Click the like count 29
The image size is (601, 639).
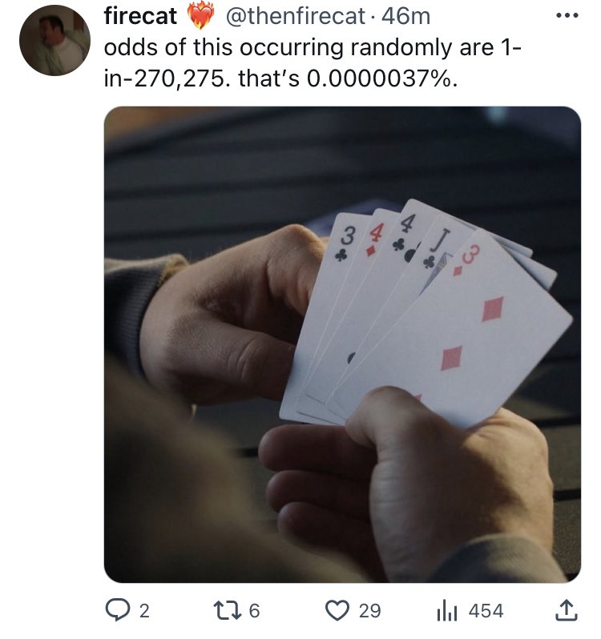(x=370, y=611)
